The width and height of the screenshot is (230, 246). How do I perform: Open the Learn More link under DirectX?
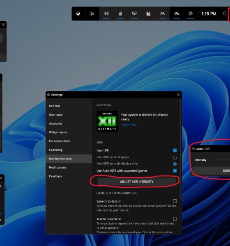129,125
